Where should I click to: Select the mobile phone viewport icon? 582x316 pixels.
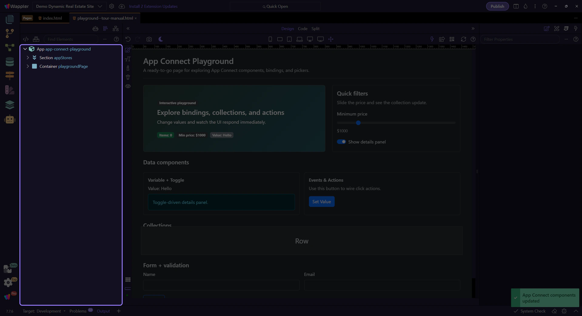[x=270, y=39]
